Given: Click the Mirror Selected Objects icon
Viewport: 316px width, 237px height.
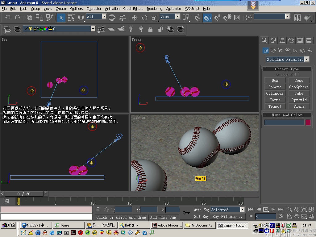Looking at the screenshot, I should (297, 18).
